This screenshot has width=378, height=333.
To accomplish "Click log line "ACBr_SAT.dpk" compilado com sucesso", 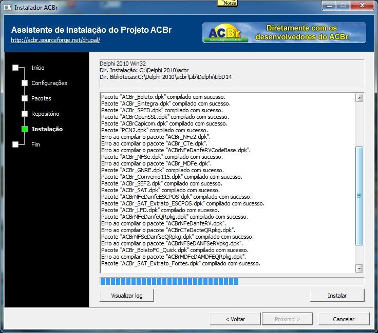I will click(x=161, y=190).
